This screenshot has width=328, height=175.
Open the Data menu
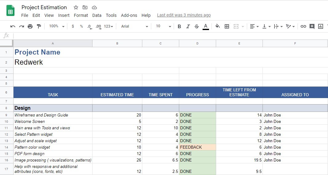tap(97, 15)
